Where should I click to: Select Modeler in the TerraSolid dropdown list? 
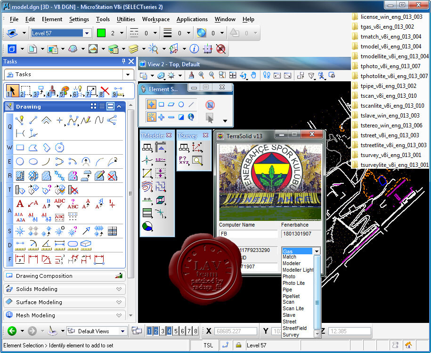[292, 263]
